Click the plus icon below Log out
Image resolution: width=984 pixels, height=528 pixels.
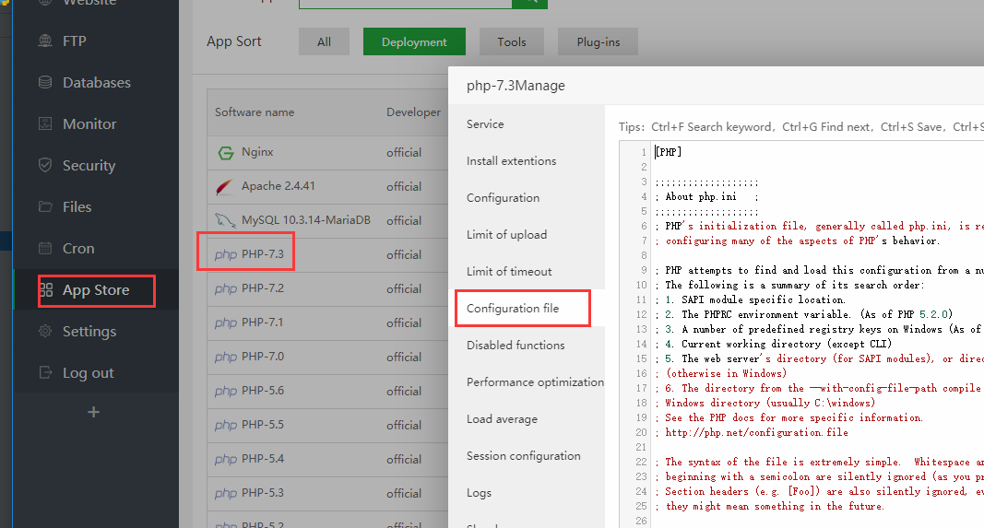coord(93,412)
